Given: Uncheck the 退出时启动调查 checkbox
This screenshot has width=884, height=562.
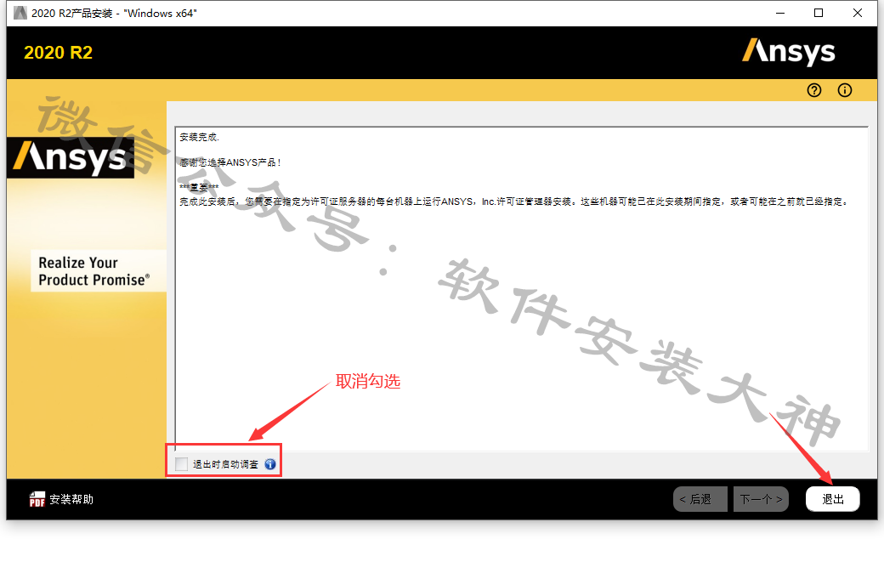Looking at the screenshot, I should click(181, 464).
